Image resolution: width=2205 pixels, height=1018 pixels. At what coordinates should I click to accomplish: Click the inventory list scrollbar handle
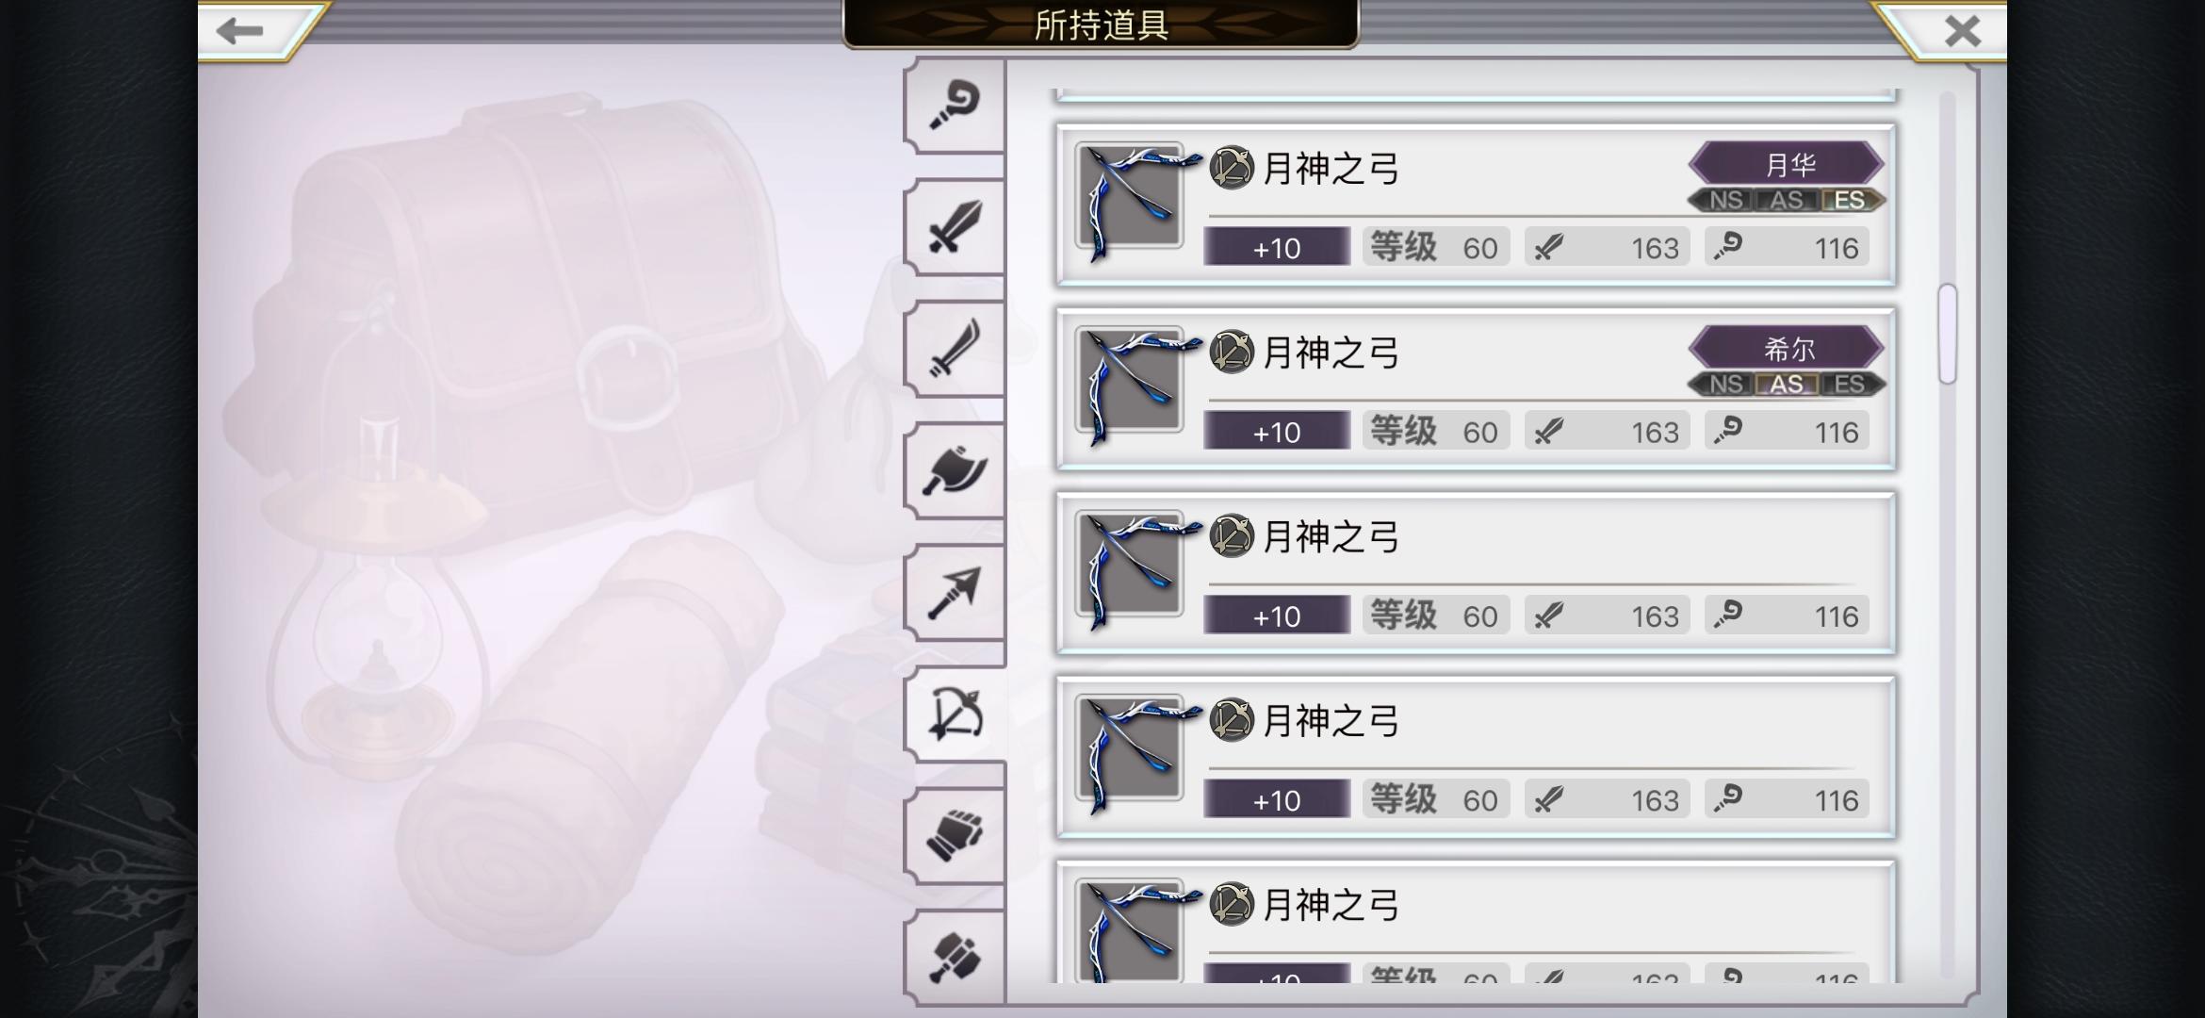[x=1948, y=334]
